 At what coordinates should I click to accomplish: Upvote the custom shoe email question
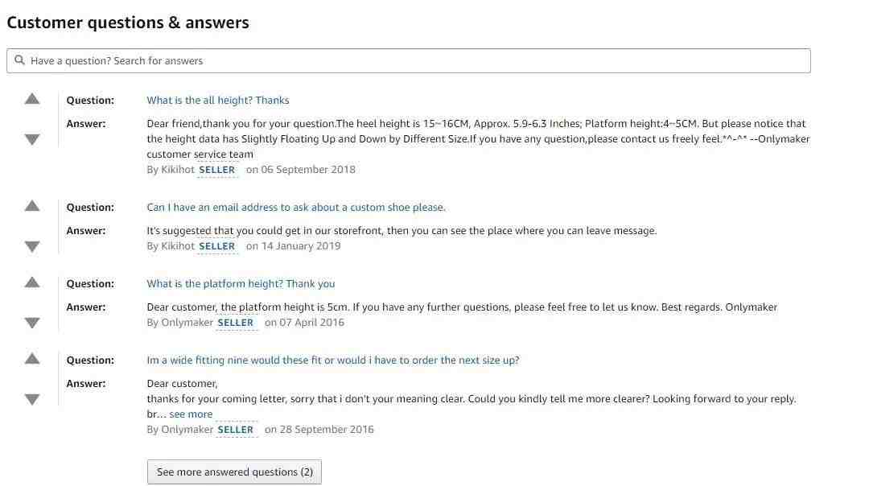[x=32, y=206]
